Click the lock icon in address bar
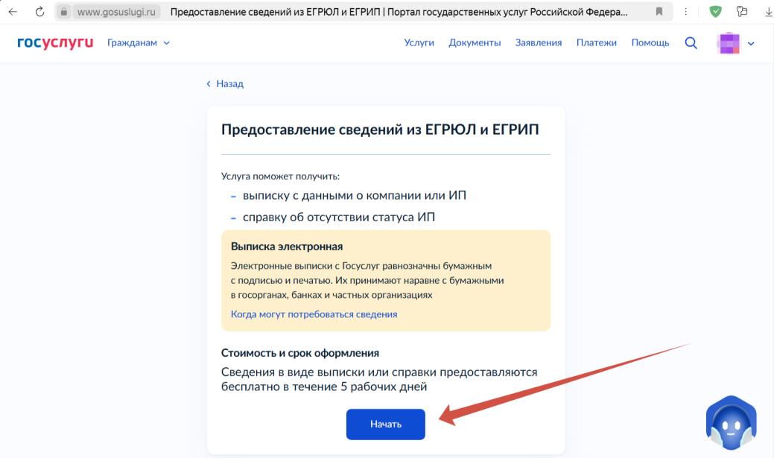Screen dimensions: 774x458 coord(63,12)
